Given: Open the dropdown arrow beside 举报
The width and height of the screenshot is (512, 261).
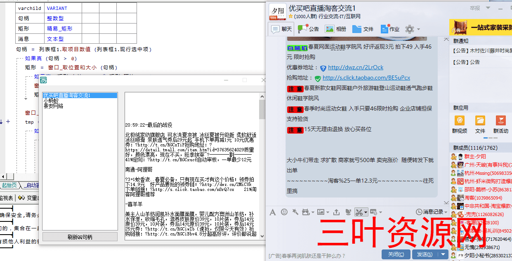Looking at the screenshot, I should [x=488, y=8].
